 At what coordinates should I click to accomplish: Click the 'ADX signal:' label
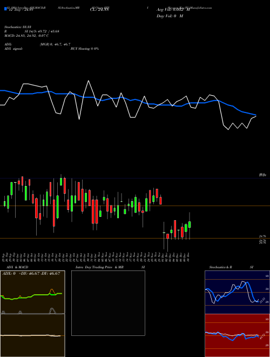(x=13, y=49)
